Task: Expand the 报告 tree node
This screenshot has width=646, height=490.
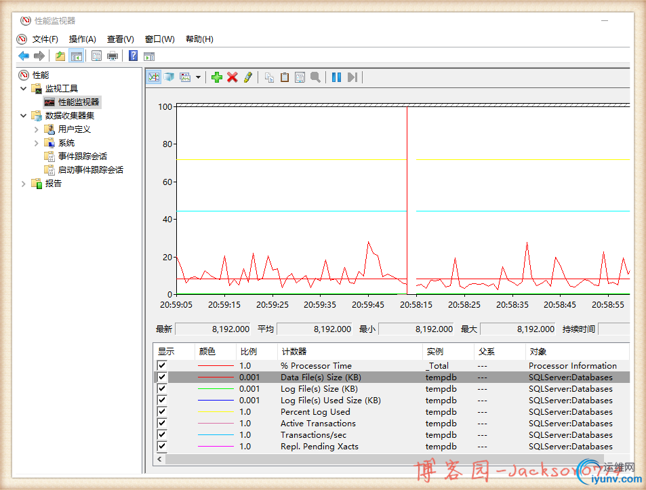Action: pyautogui.click(x=24, y=184)
